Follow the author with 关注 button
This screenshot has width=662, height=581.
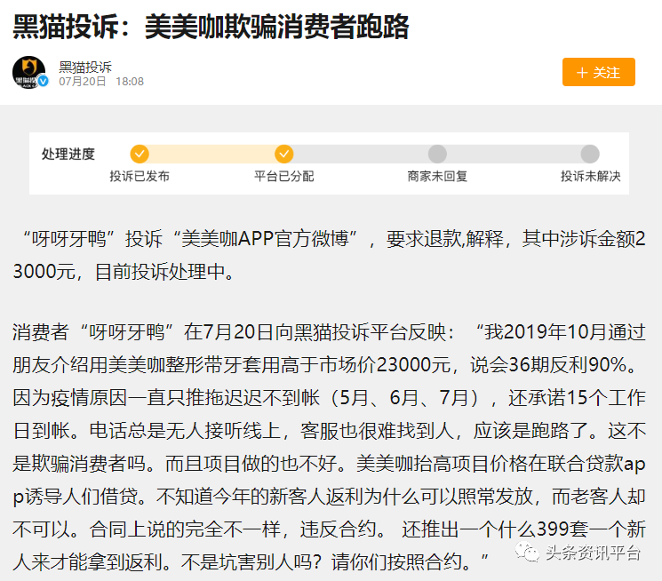[x=598, y=73]
